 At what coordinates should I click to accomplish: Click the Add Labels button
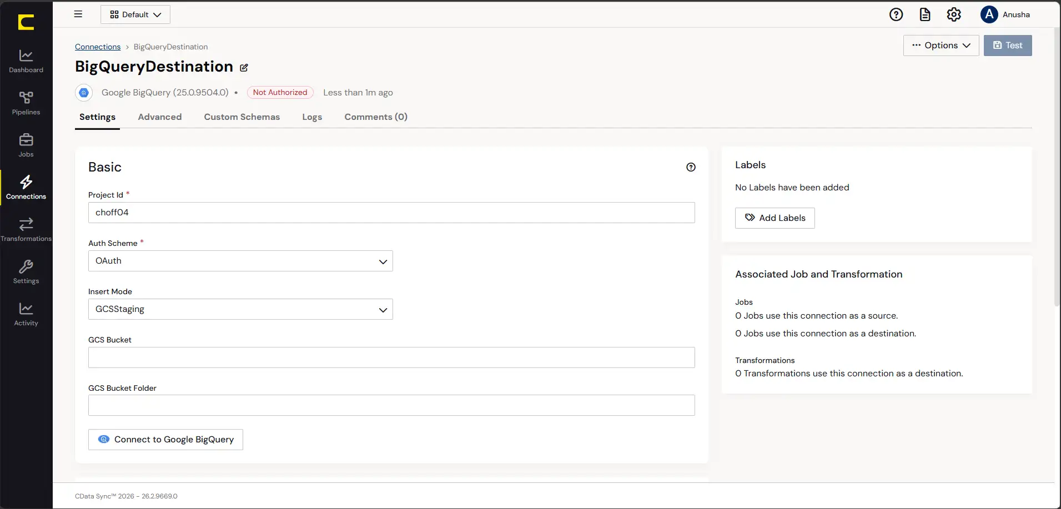point(775,218)
